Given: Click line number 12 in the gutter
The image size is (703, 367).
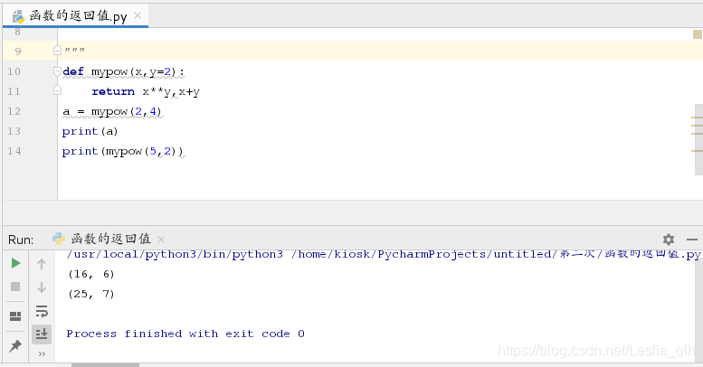Looking at the screenshot, I should point(14,111).
